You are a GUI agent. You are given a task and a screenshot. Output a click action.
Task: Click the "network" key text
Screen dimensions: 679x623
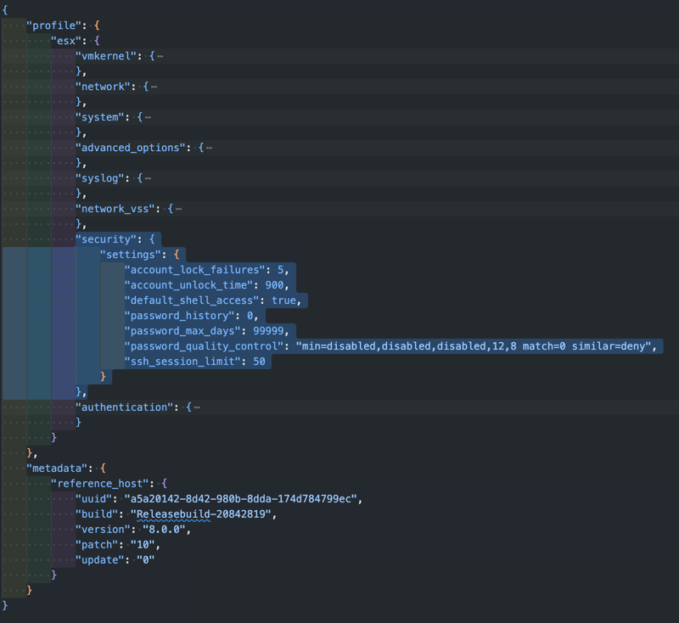pos(103,87)
